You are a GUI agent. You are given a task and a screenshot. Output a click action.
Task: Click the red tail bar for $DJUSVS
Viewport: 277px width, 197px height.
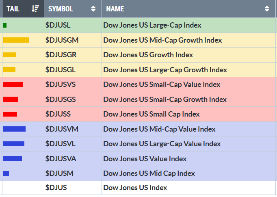13,84
